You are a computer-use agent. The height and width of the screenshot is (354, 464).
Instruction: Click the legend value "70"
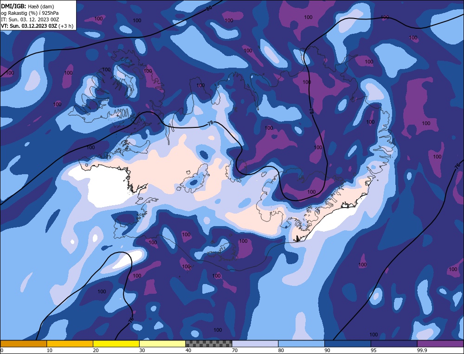point(235,350)
